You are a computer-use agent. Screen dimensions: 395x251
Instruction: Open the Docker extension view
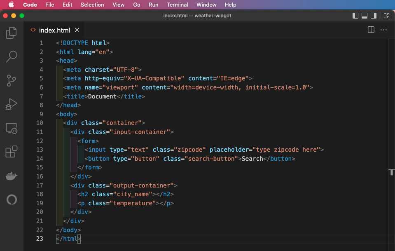[11, 176]
